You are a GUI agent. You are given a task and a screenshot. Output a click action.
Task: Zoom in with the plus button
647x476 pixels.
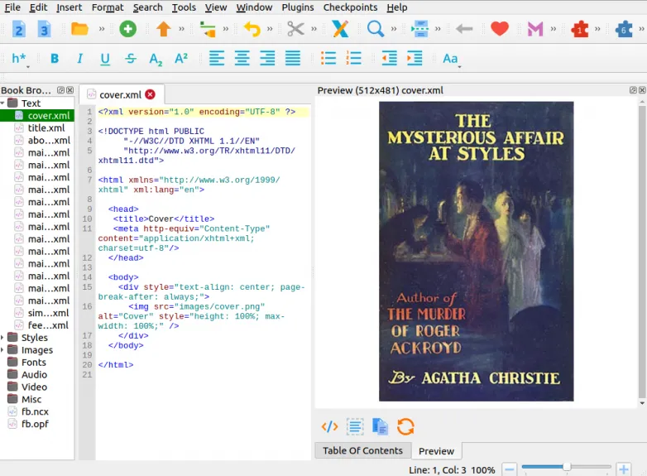[624, 470]
